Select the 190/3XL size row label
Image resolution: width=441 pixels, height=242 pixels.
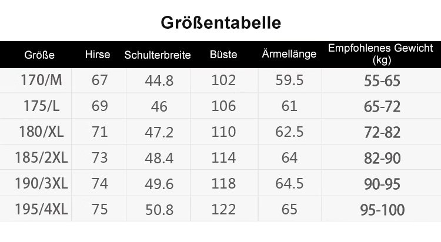click(41, 184)
